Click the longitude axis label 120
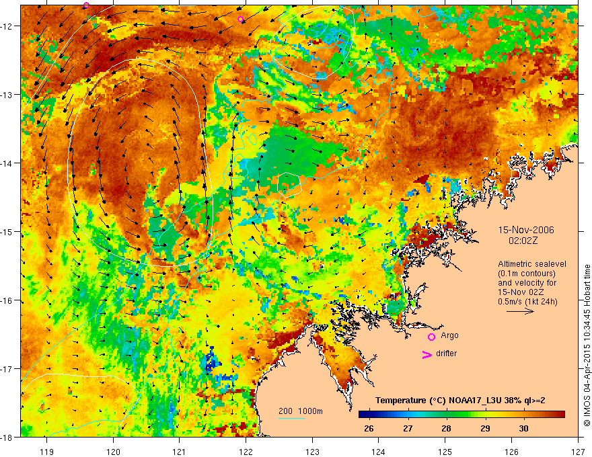The image size is (592, 457). click(x=113, y=452)
